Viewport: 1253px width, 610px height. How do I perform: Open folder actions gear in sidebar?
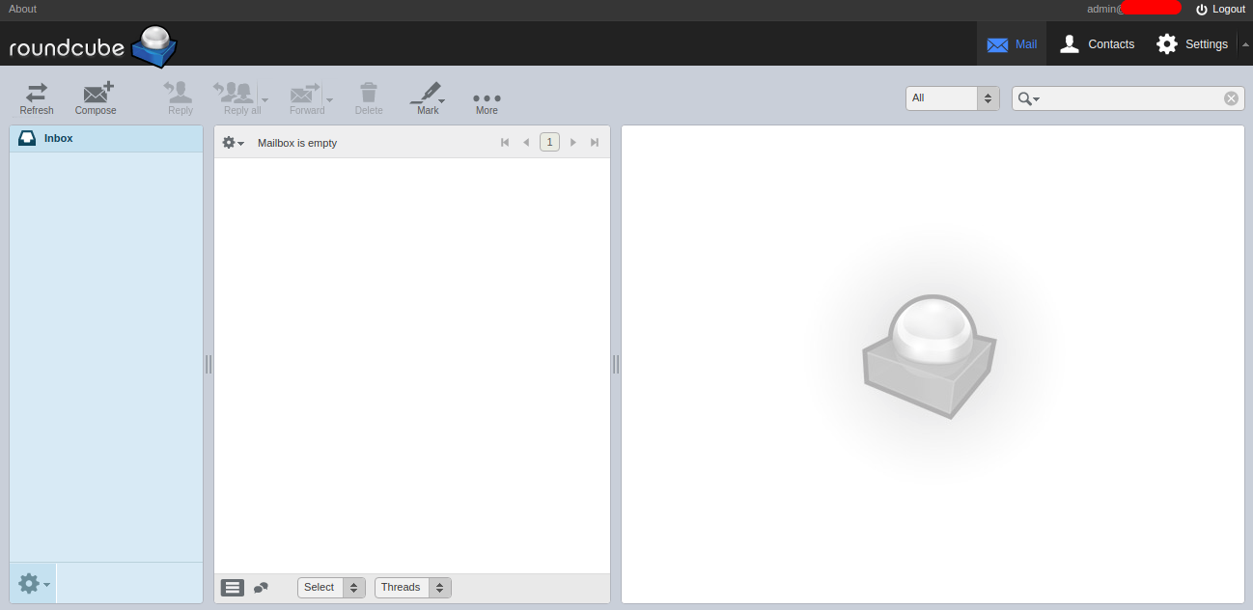(x=34, y=583)
